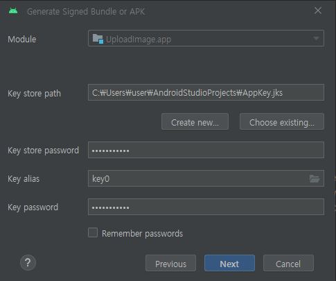Go to the Next step

(x=229, y=263)
